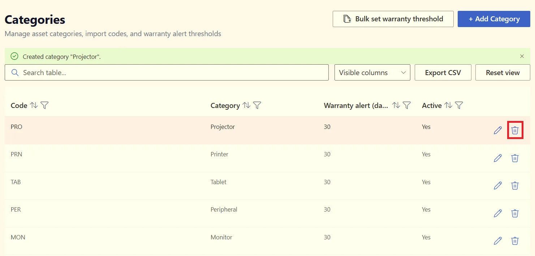Viewport: 535px width, 256px height.
Task: Filter the Active column
Action: (459, 105)
